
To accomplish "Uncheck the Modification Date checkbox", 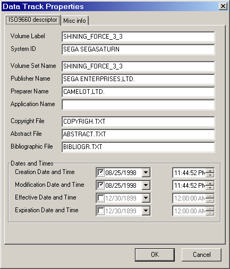I will pos(101,185).
